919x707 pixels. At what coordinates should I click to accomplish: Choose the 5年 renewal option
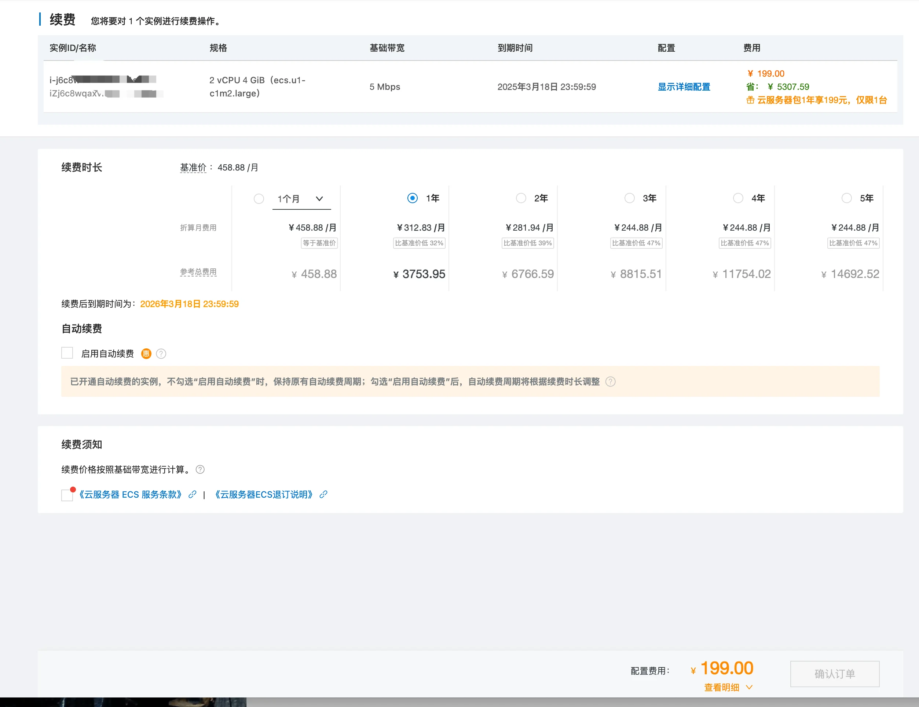pos(847,198)
